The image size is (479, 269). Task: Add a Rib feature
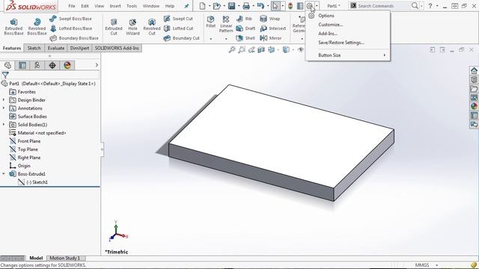pos(244,19)
